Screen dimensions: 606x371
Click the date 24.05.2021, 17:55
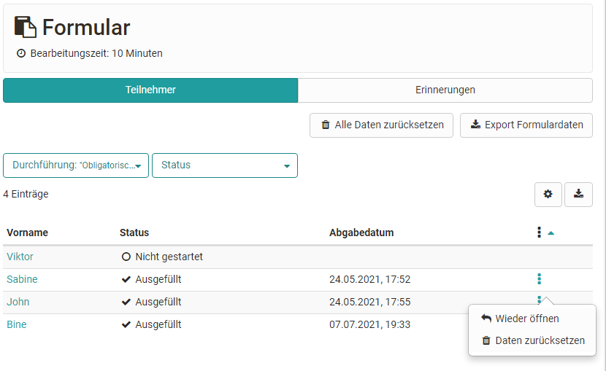370,302
